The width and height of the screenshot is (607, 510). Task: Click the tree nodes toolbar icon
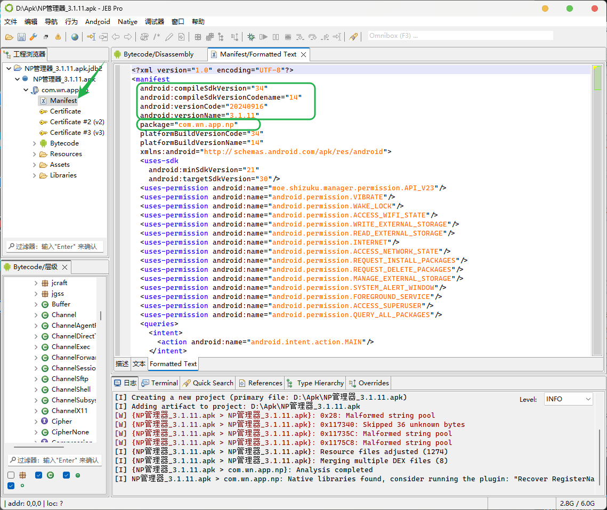pyautogui.click(x=221, y=37)
